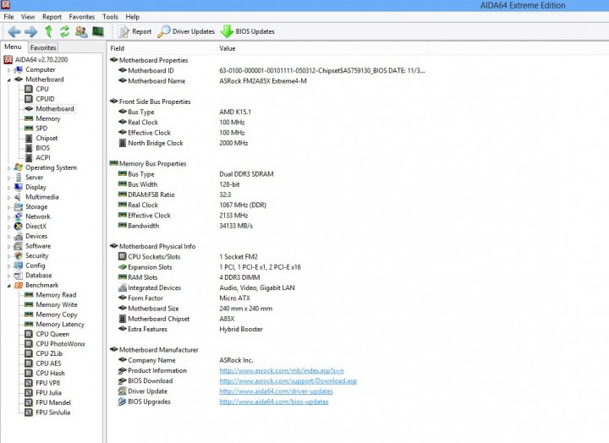Click the Refresh toolbar icon
The height and width of the screenshot is (443, 609).
point(64,31)
